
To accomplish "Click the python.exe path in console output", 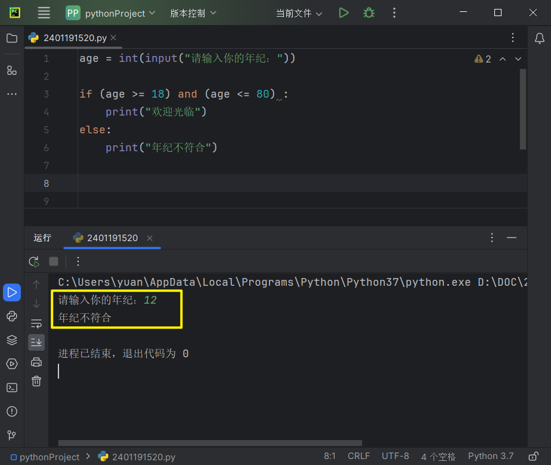I will click(264, 282).
